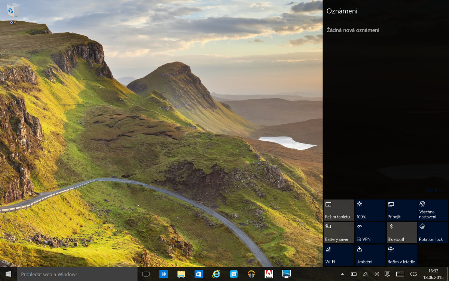Collapse quick actions with Sbalit
Viewport: 449px width, 281px height.
431,190
